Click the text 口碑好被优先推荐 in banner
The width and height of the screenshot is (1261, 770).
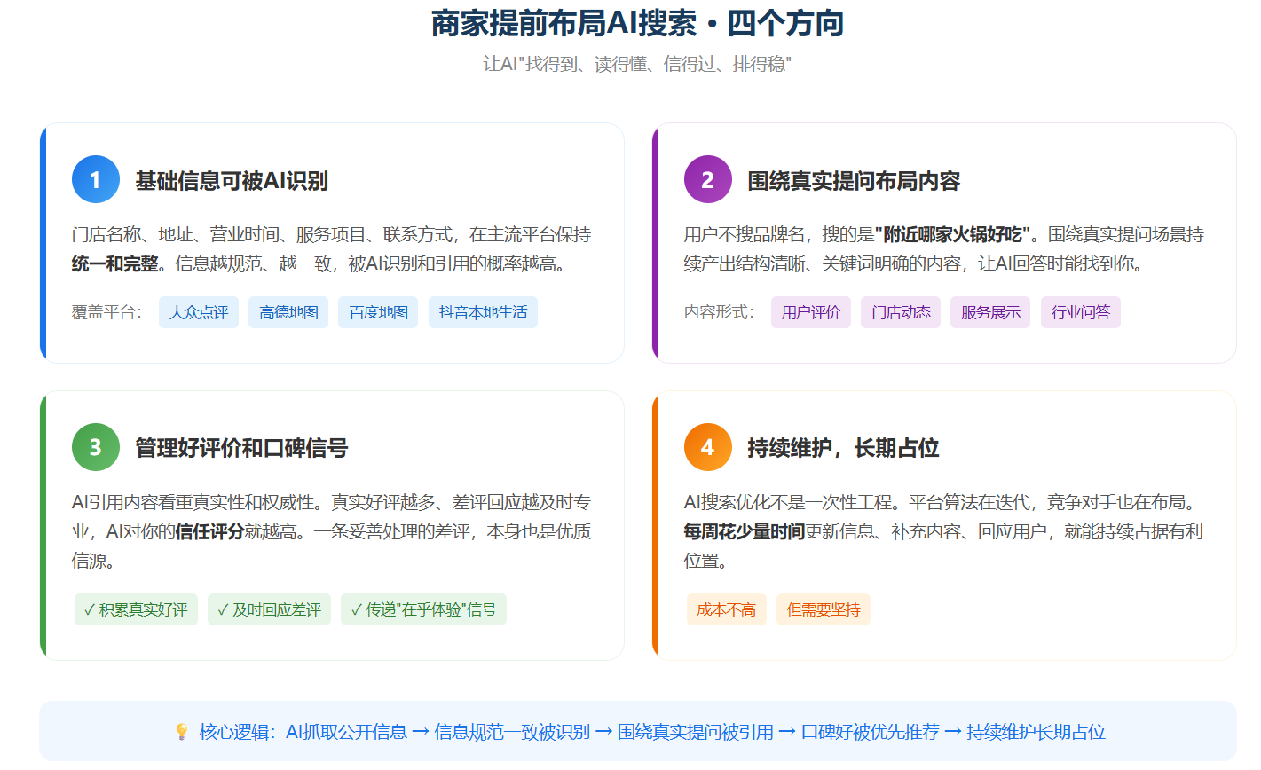(871, 732)
